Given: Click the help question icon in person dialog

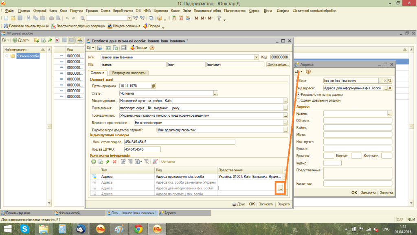Looking at the screenshot, I should [152, 48].
